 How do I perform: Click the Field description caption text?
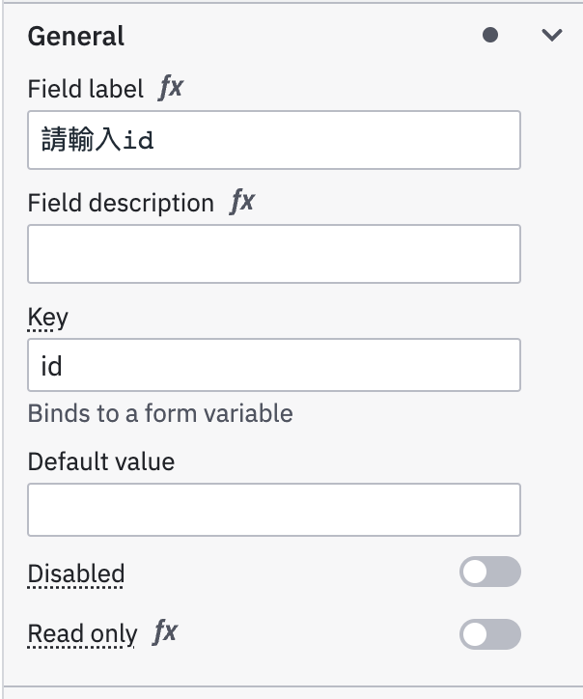pos(121,203)
